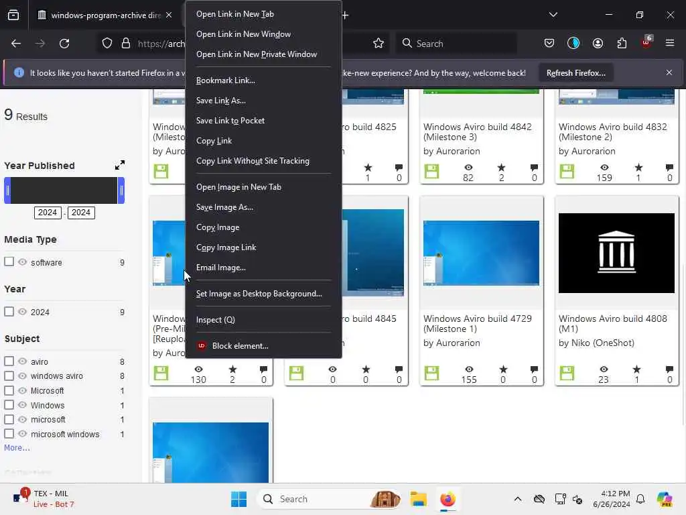Select Save Image As from context menu
This screenshot has width=686, height=515.
(263, 207)
